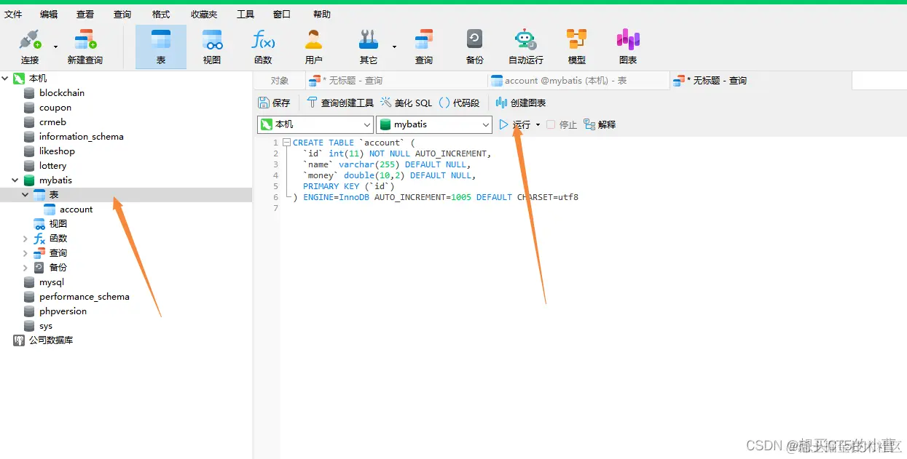This screenshot has height=459, width=907.
Task: Open the File (文件) menu
Action: coord(13,14)
